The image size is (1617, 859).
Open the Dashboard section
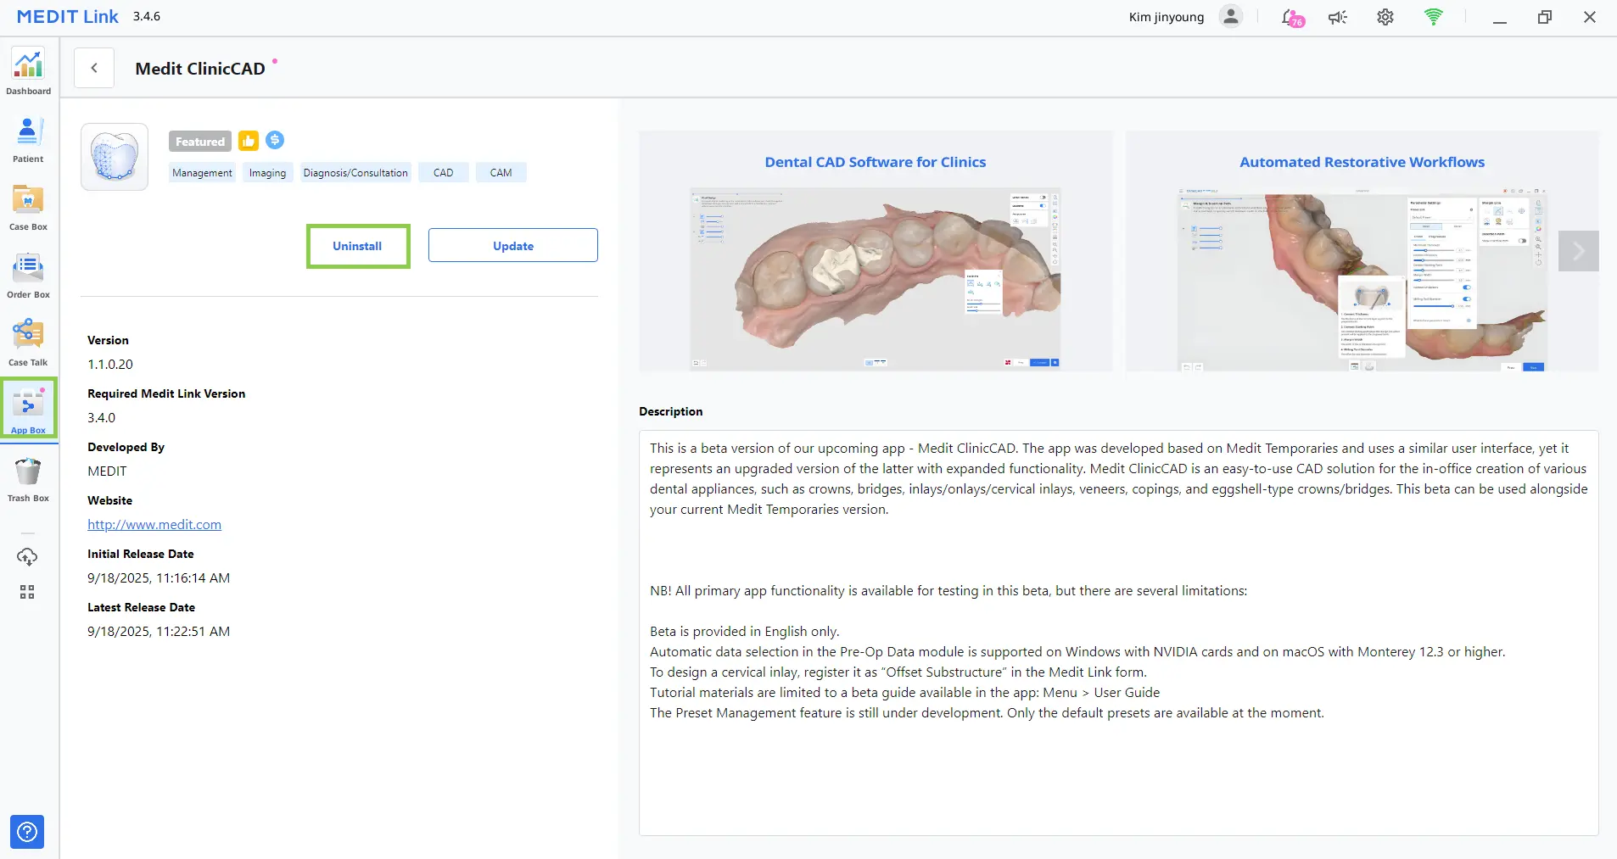[28, 72]
